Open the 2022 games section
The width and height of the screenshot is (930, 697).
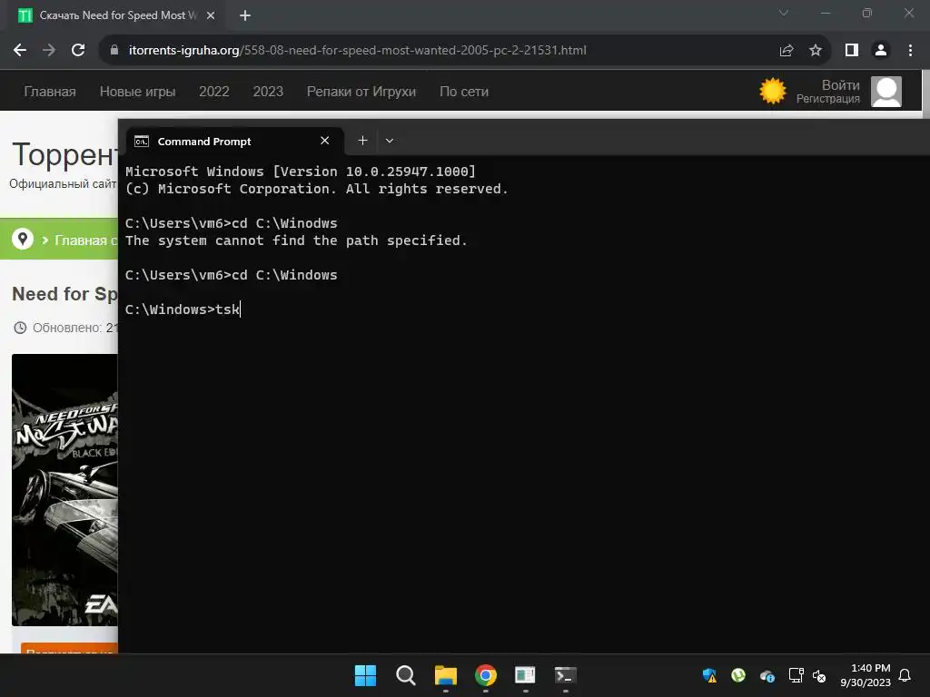tap(214, 92)
